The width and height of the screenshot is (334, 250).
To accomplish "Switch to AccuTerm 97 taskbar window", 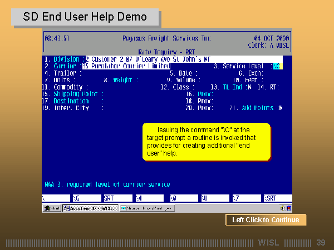I will click(x=89, y=208).
